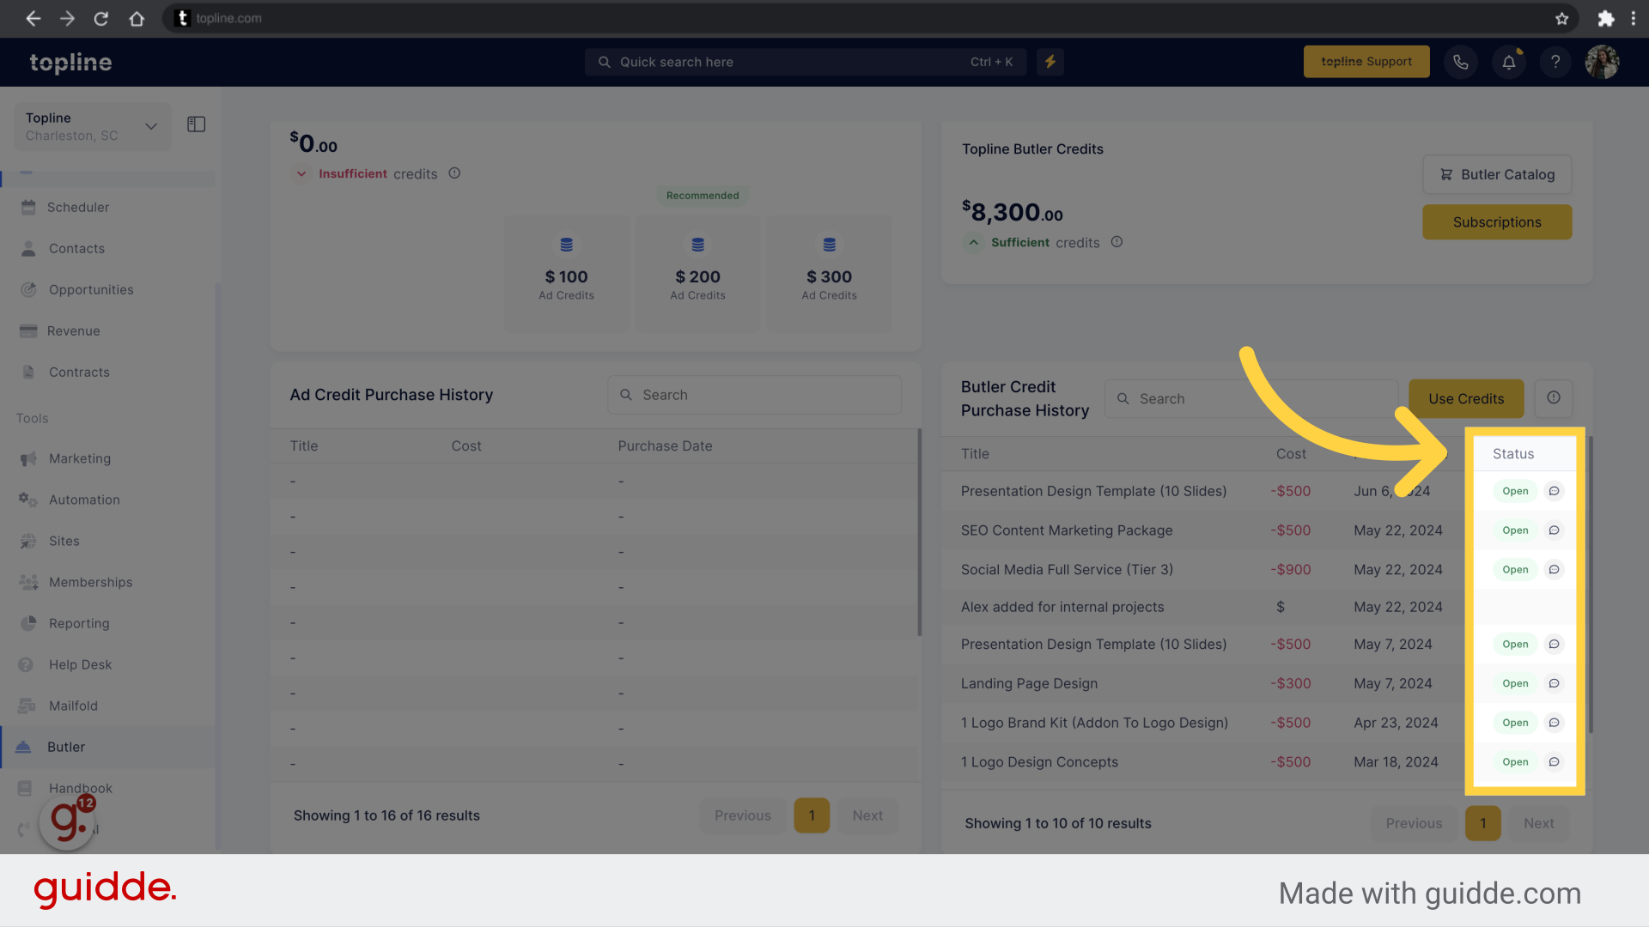Click the lightning bolt quick actions icon

pyautogui.click(x=1050, y=62)
